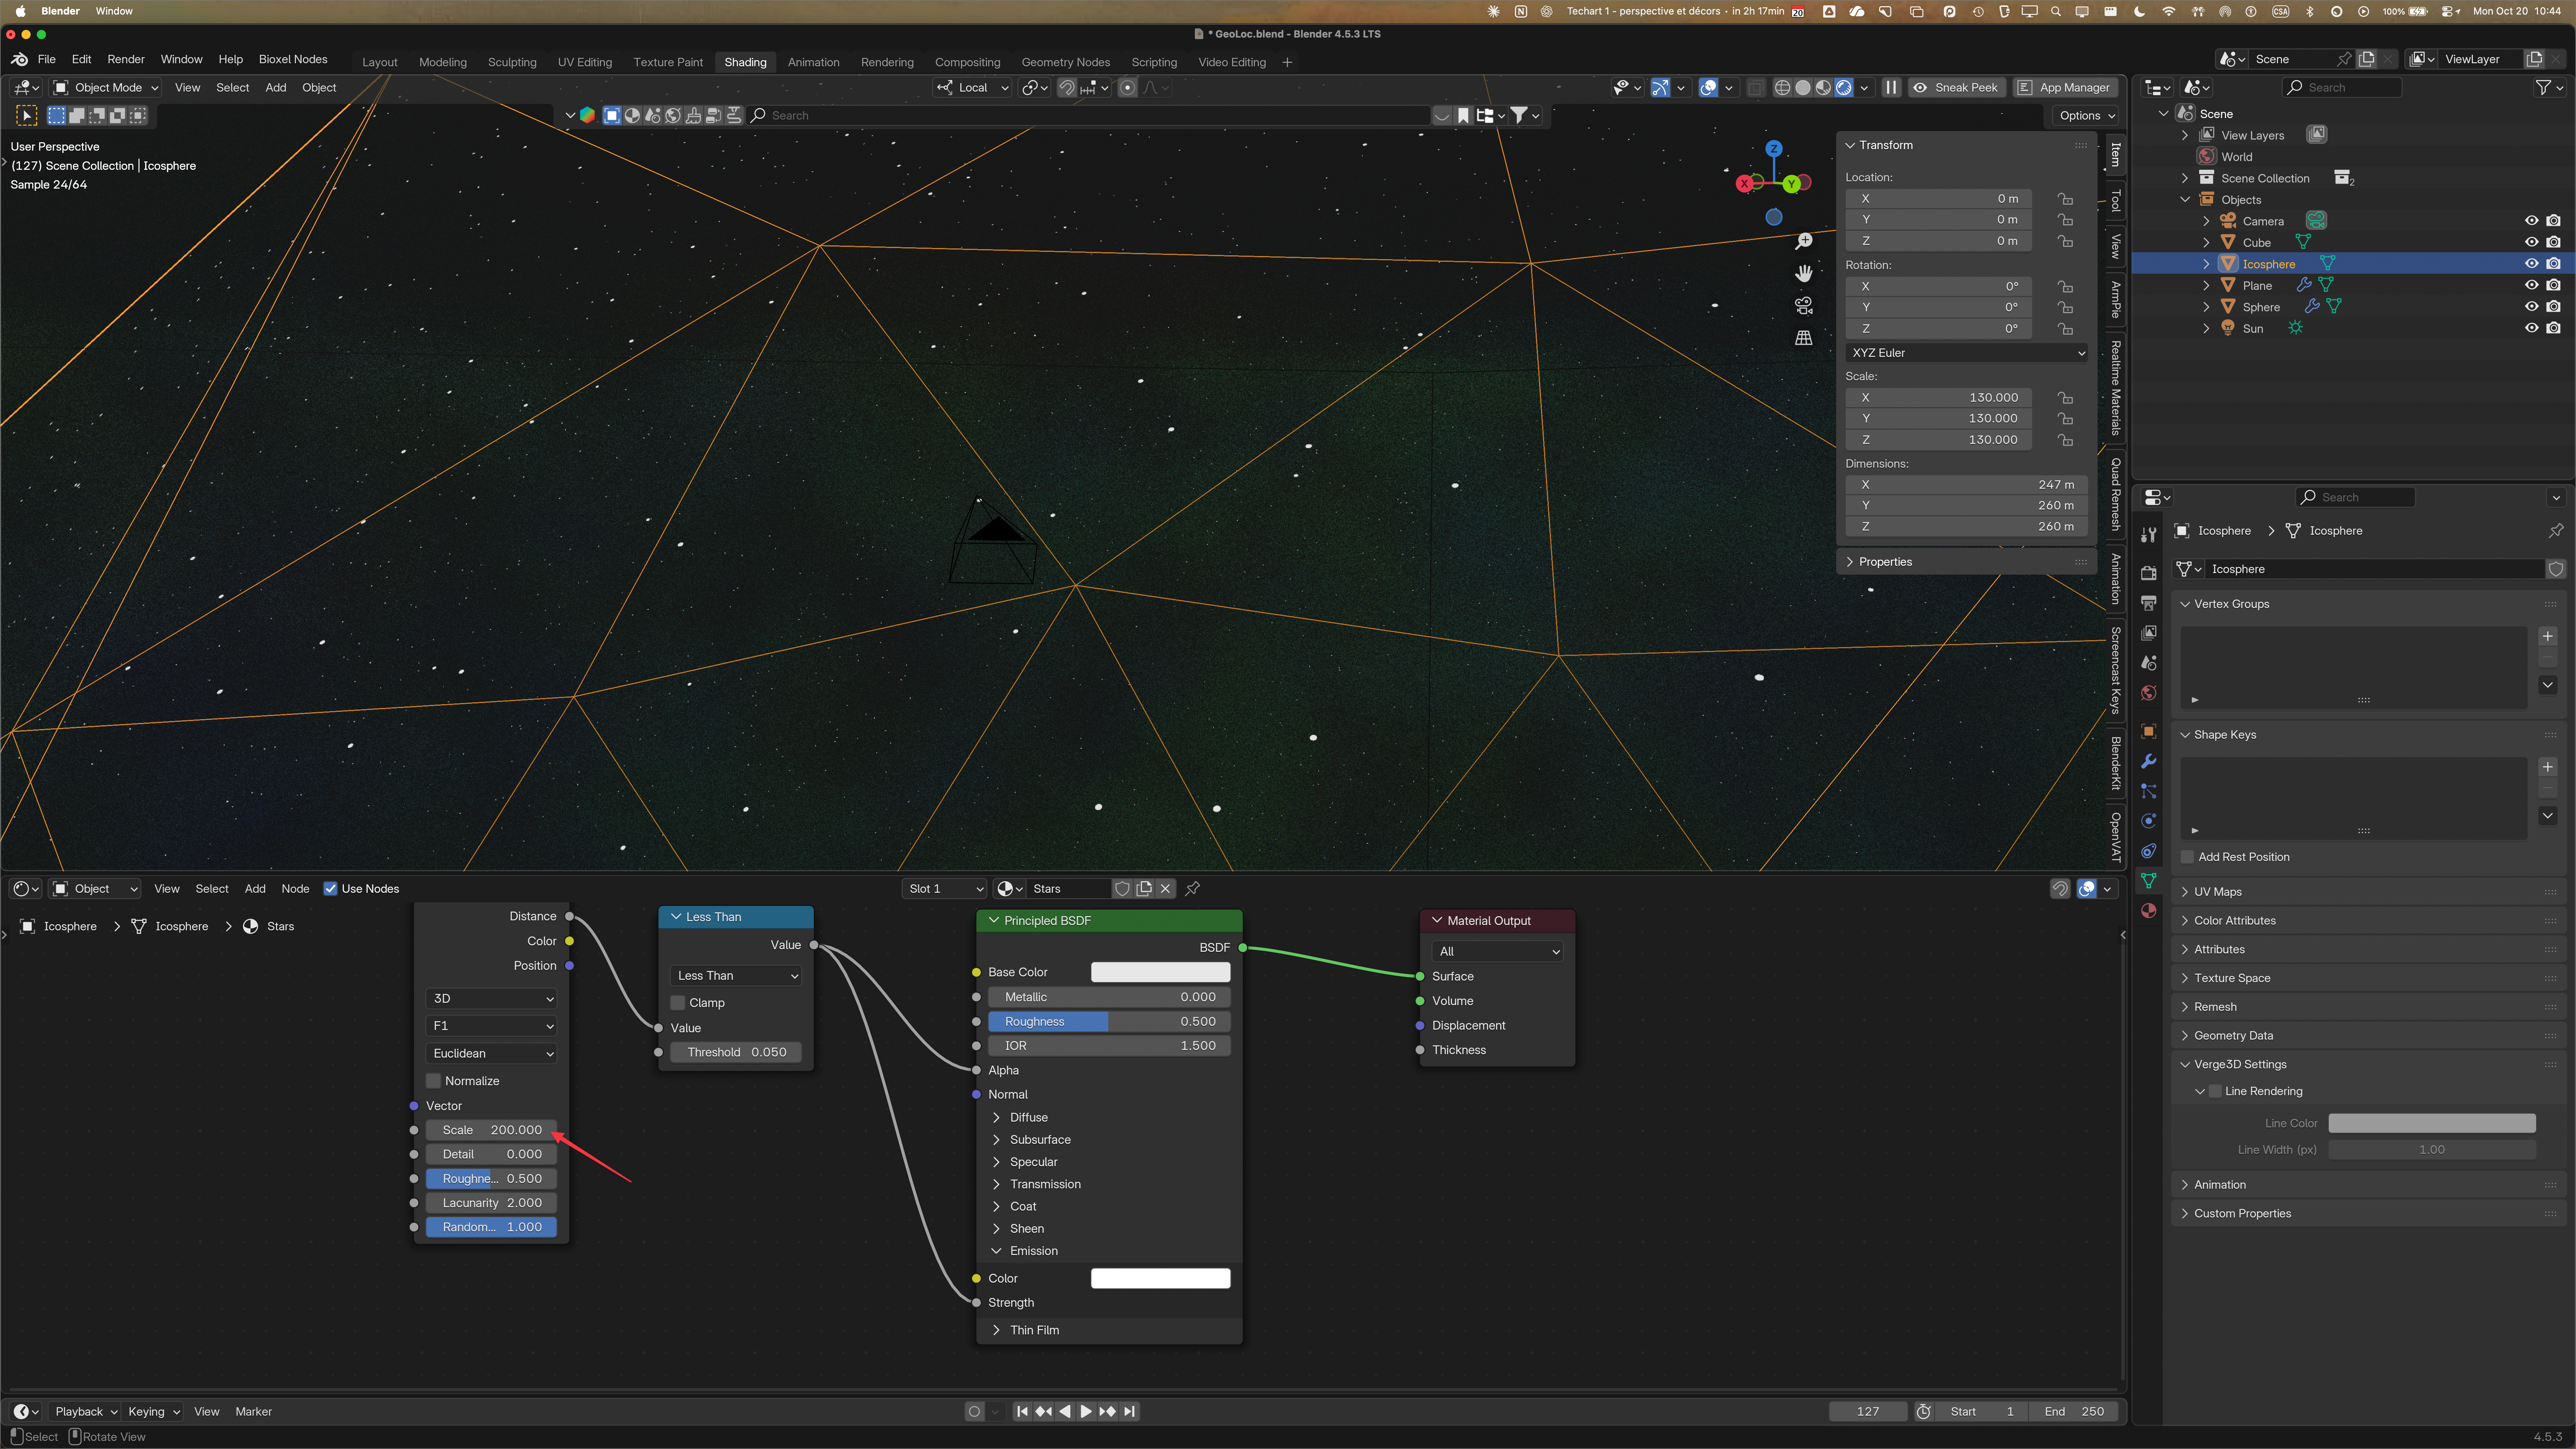
Task: Hide the Cube object in outliner
Action: (x=2532, y=242)
